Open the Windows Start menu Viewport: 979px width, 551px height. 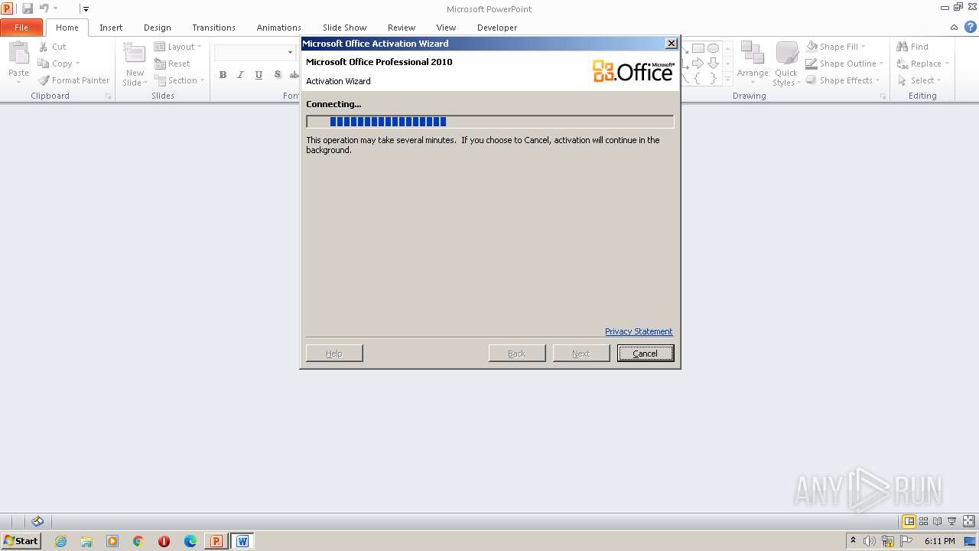(21, 541)
